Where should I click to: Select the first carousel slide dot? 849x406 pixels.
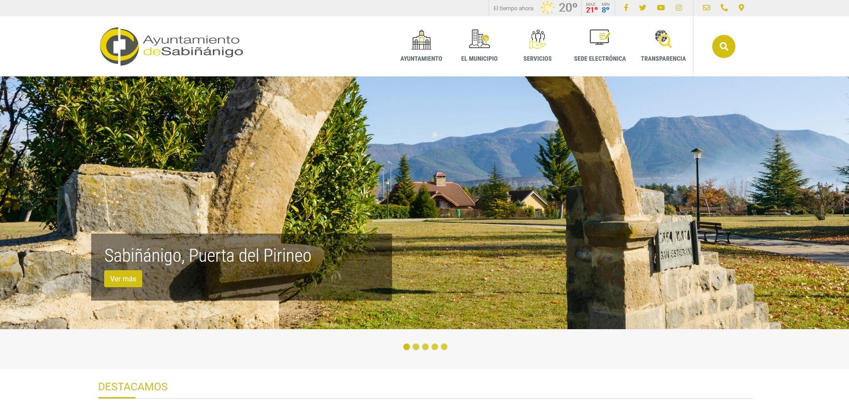(406, 347)
